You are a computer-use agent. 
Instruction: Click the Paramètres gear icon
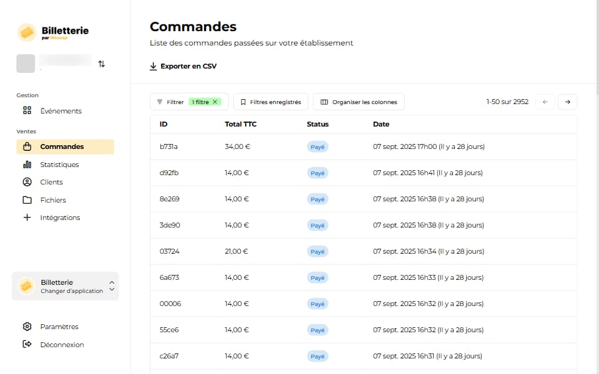pos(27,327)
